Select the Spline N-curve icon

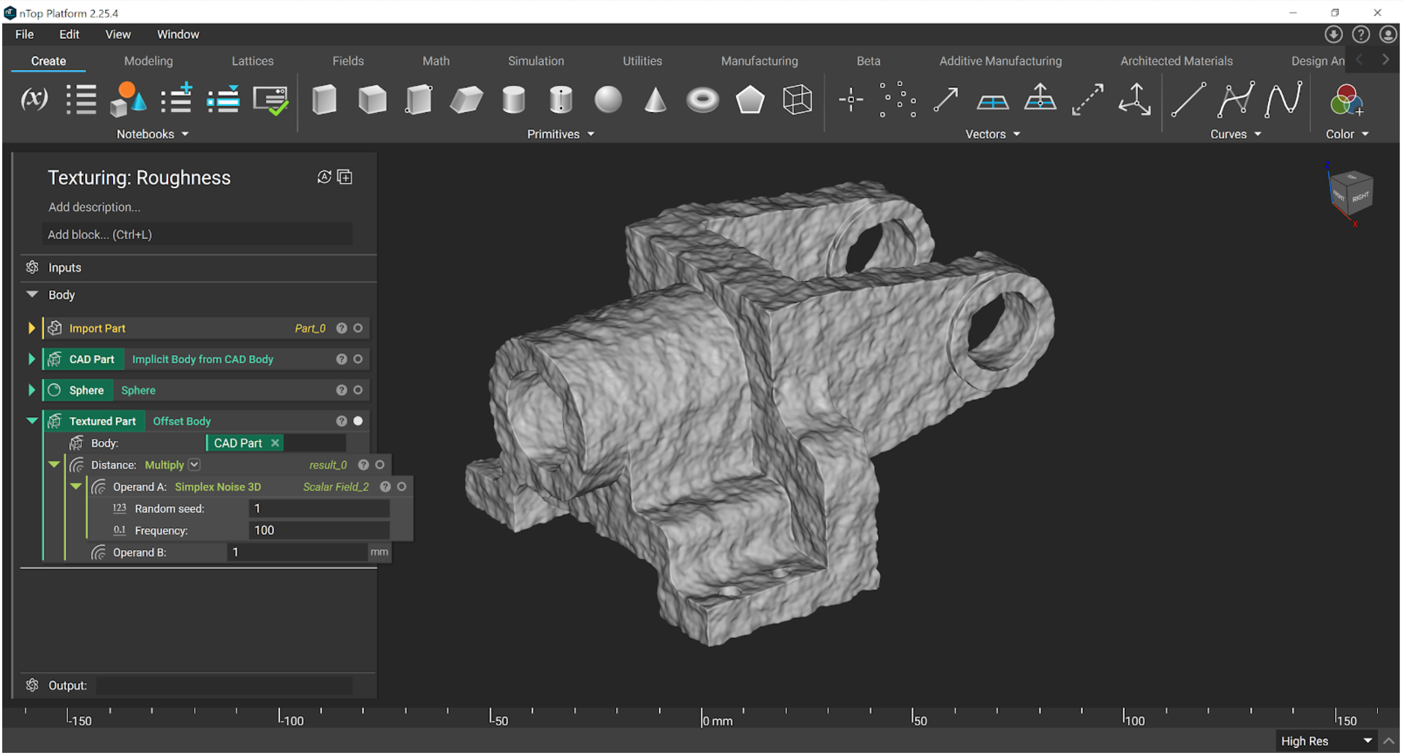(1284, 100)
